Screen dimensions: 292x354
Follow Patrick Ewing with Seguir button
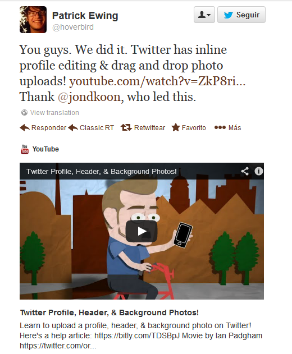coord(241,15)
